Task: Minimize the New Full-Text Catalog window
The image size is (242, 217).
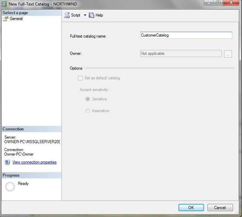Action: click(209, 3)
